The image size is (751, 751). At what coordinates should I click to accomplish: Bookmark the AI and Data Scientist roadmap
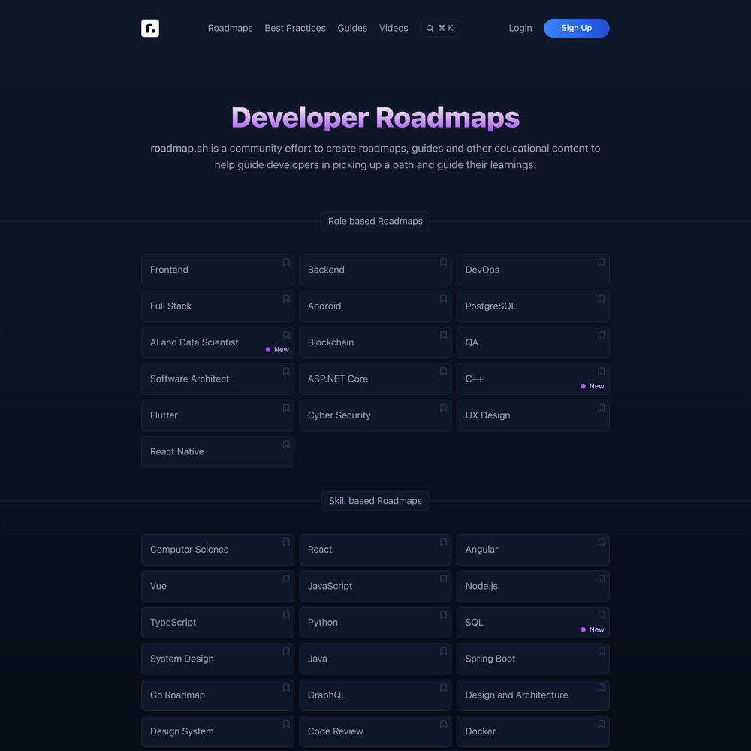pyautogui.click(x=286, y=335)
